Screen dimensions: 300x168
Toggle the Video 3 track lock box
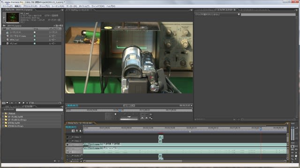[x=70, y=137]
